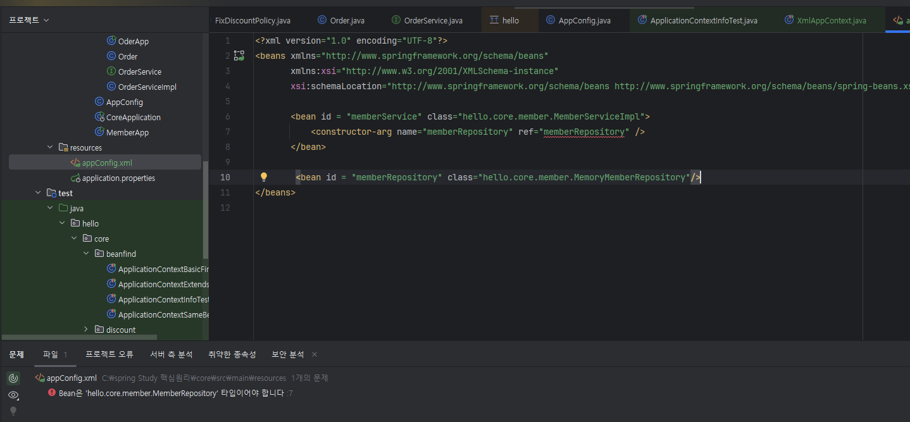The width and height of the screenshot is (910, 422).
Task: Click the beanfind package icon
Action: coord(99,254)
